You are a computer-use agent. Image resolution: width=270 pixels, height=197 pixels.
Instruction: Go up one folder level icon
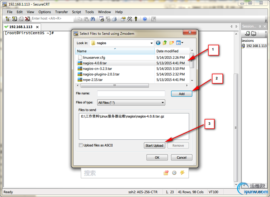coord(165,43)
